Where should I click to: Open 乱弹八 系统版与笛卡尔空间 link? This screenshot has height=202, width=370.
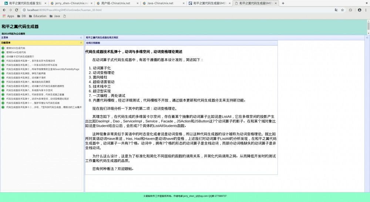tap(30, 90)
